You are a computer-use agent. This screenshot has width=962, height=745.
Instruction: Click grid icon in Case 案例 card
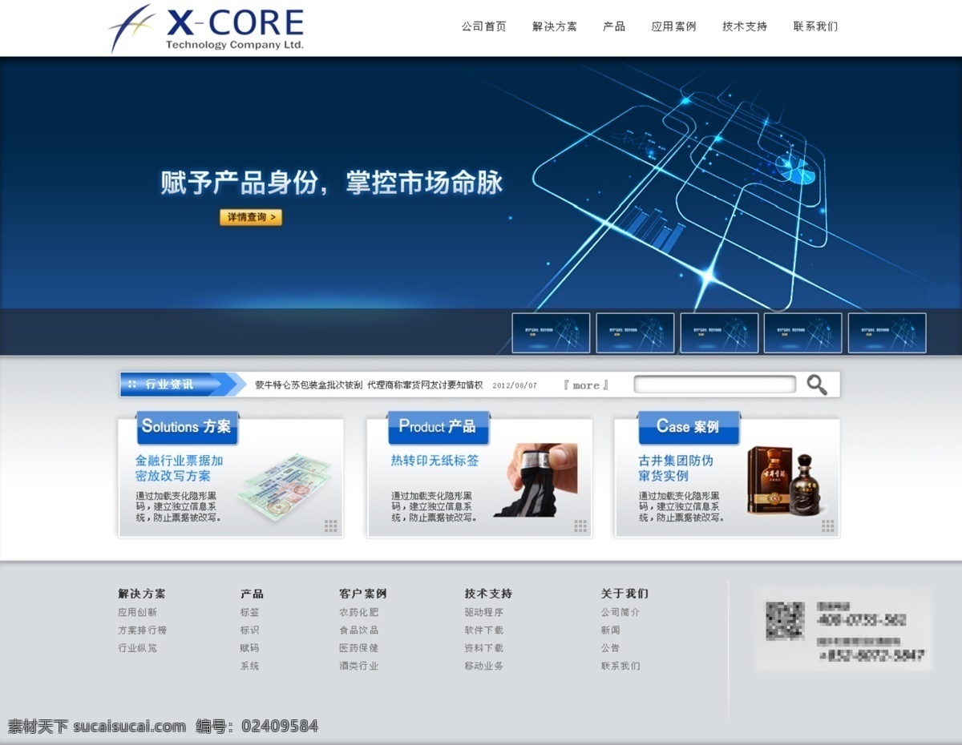[x=828, y=526]
